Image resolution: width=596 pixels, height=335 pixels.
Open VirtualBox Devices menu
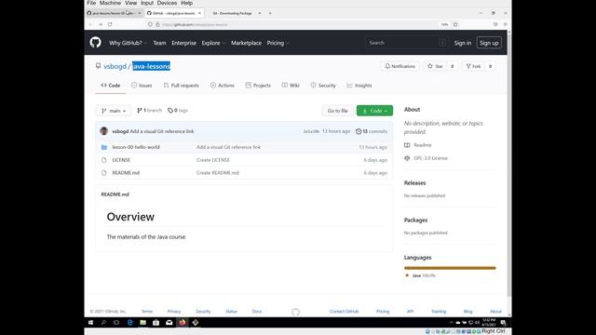coord(167,3)
